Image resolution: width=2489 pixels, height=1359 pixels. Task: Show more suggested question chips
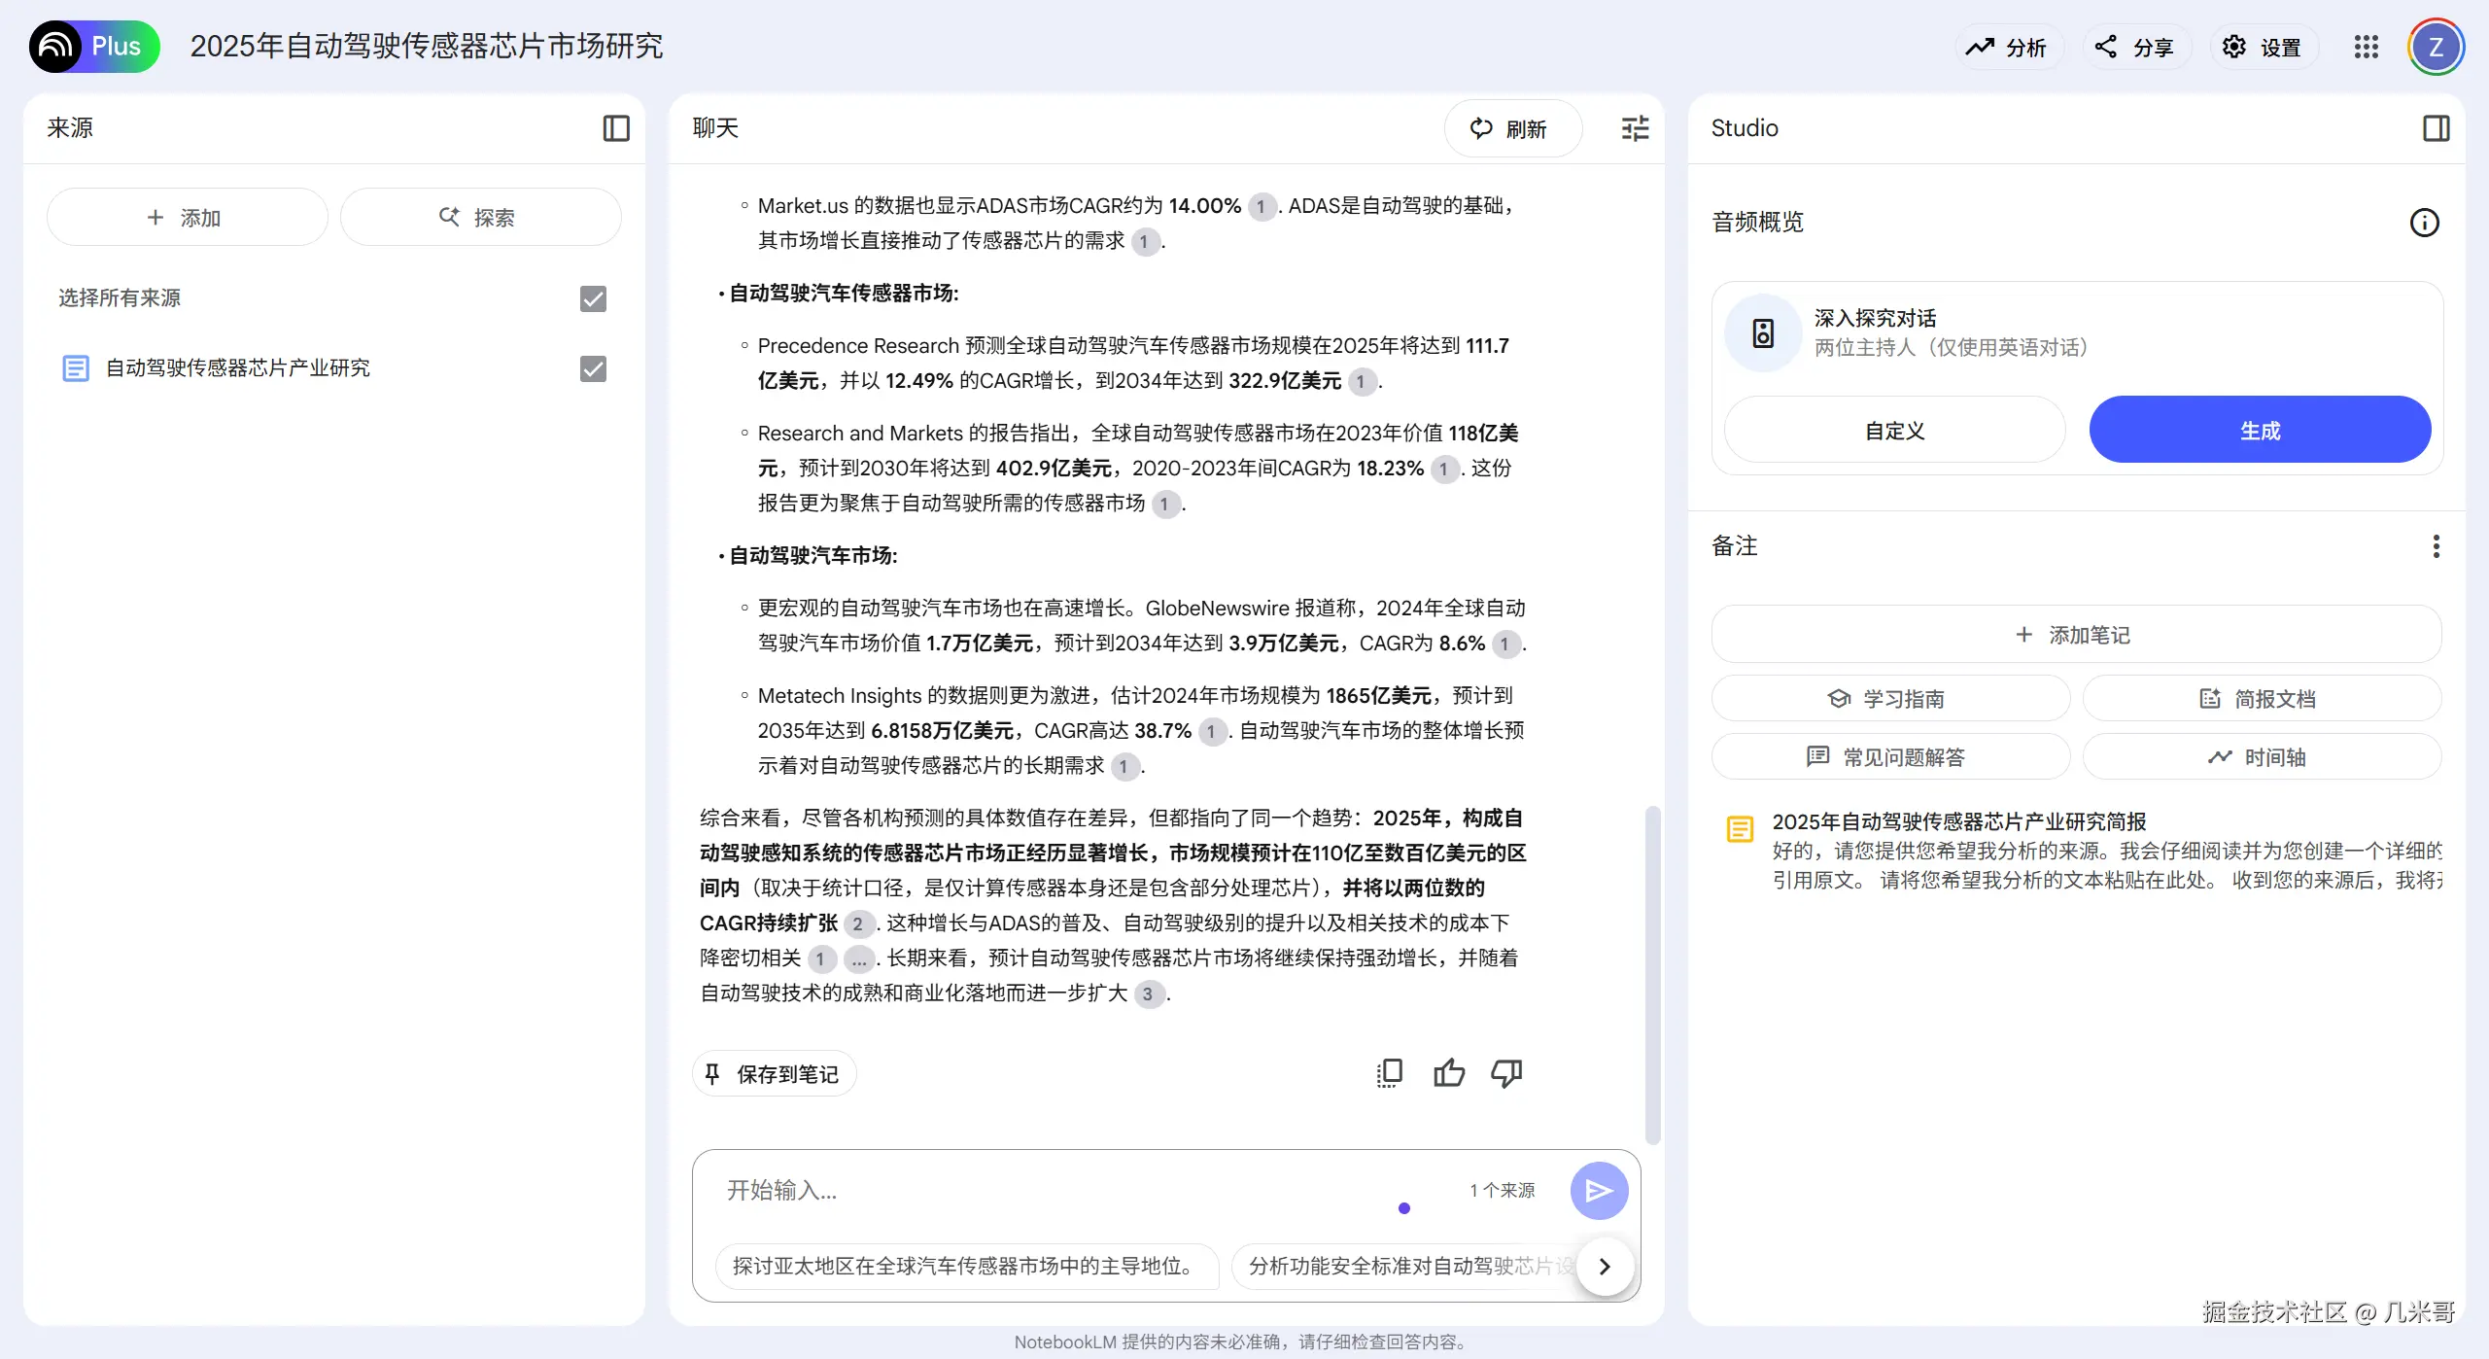point(1605,1266)
